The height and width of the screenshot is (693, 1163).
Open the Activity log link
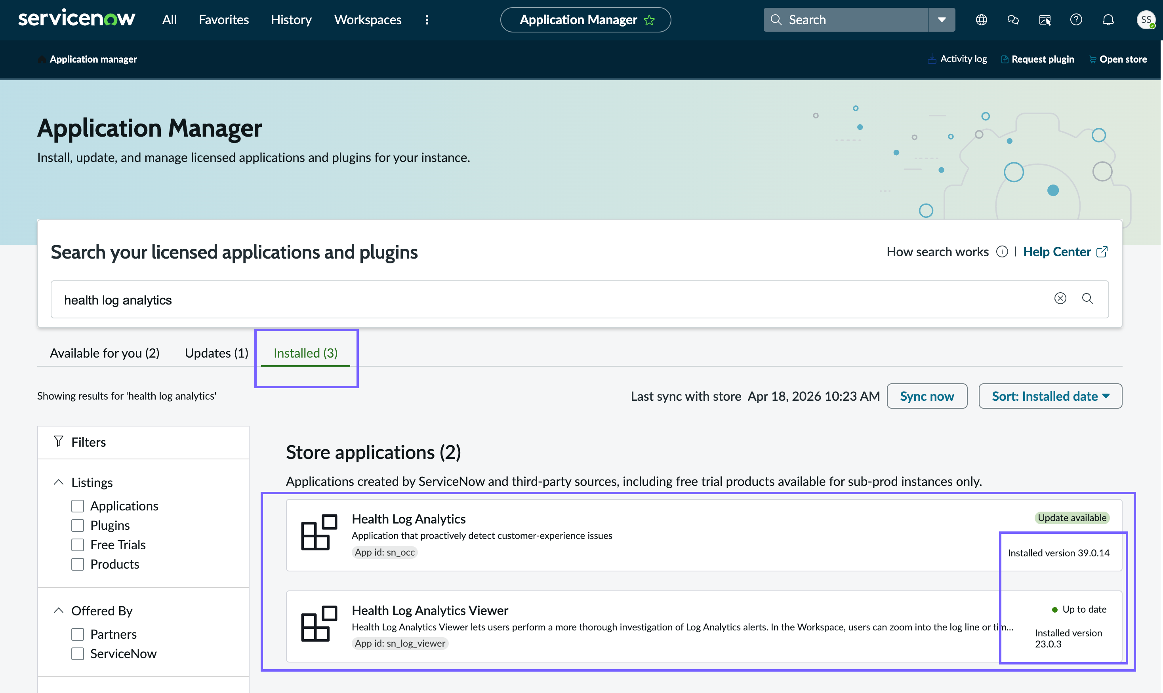click(x=957, y=59)
